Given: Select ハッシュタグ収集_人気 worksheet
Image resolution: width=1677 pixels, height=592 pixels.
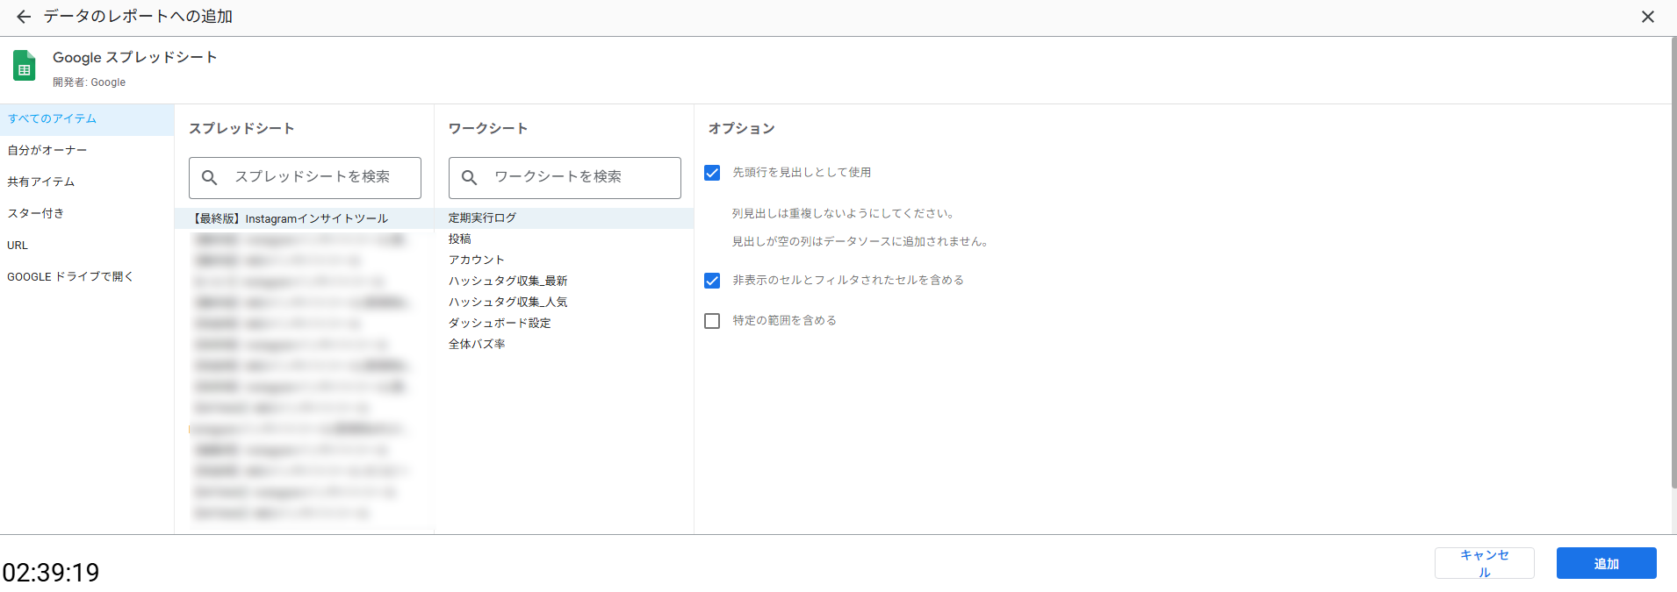Looking at the screenshot, I should coord(564,303).
